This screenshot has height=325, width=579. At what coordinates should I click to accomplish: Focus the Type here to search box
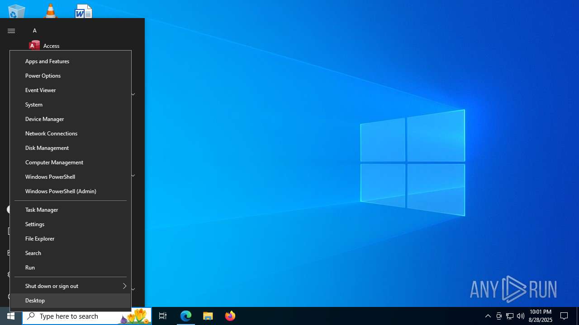coord(87,316)
